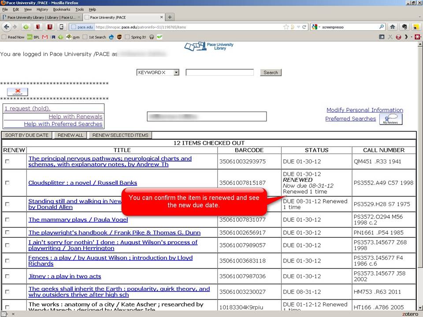Click the browser Forward arrow button
Screen dimensions: 423x317
tap(15, 27)
